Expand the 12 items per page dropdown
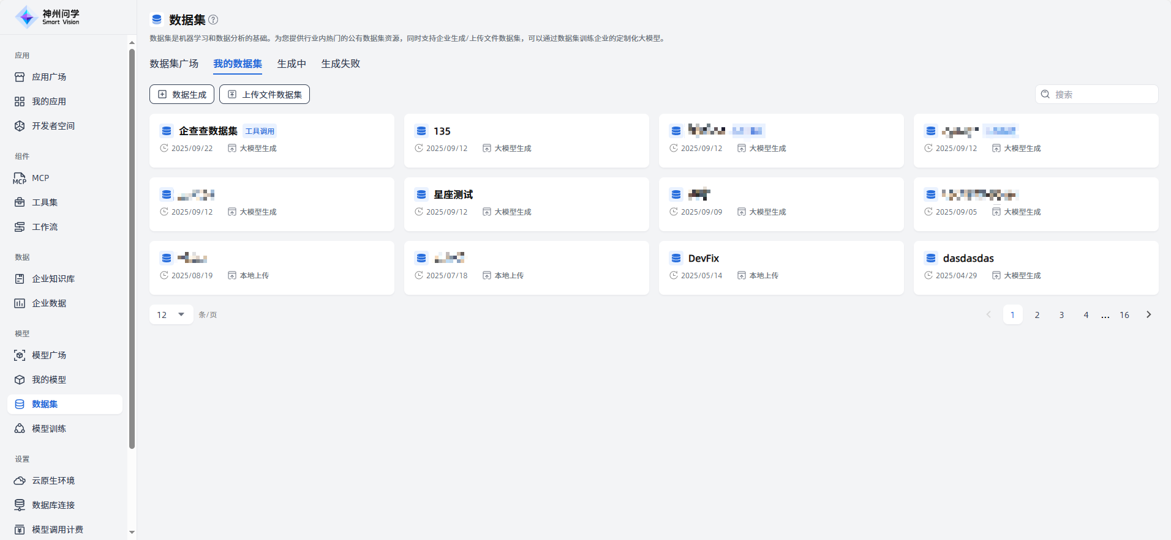The width and height of the screenshot is (1171, 540). click(171, 315)
